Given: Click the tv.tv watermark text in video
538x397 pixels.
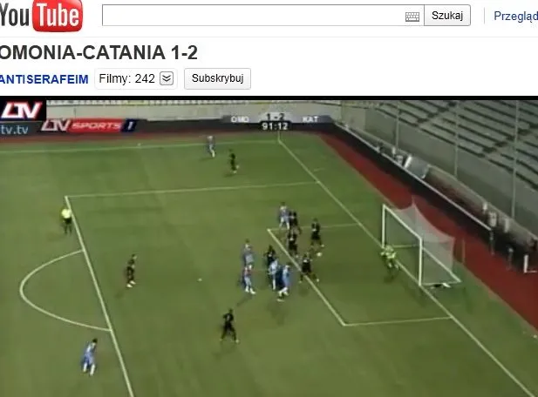Looking at the screenshot, I should [x=14, y=130].
